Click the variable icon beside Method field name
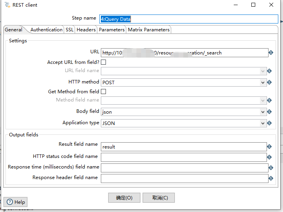Viewport: 283px width, 212px height. coord(269,100)
